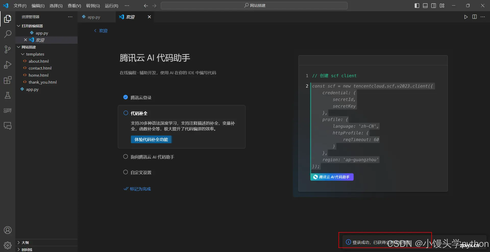
Task: Click the 腾讯云 AI 代码助手 badge
Action: click(332, 177)
